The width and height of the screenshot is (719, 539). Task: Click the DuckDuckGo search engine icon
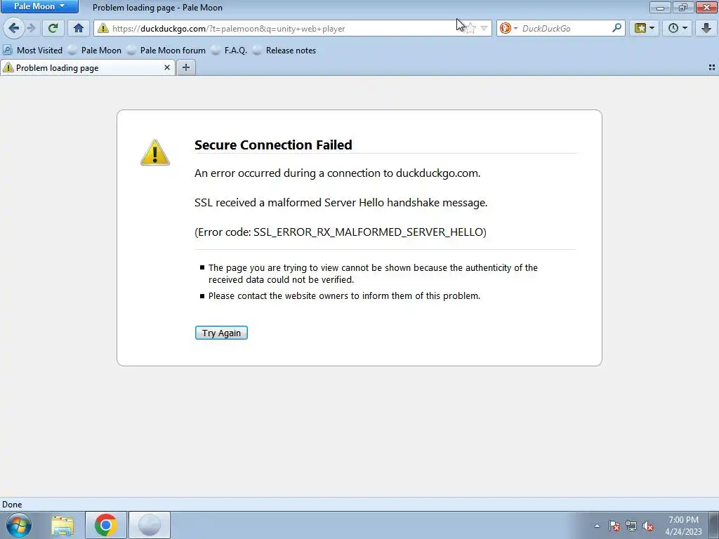click(506, 28)
